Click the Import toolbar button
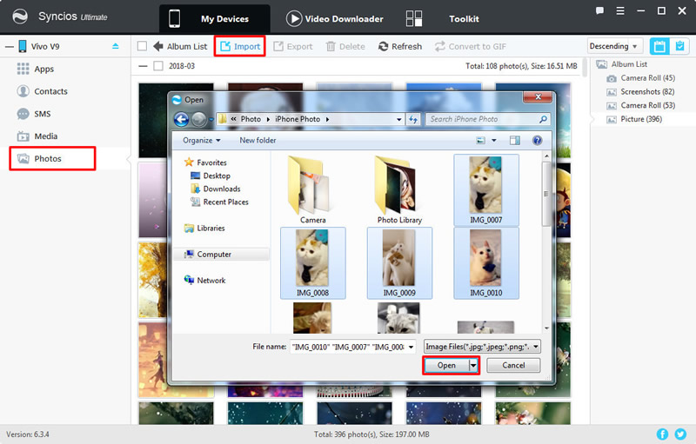Screen dimensions: 696x444 (x=240, y=47)
